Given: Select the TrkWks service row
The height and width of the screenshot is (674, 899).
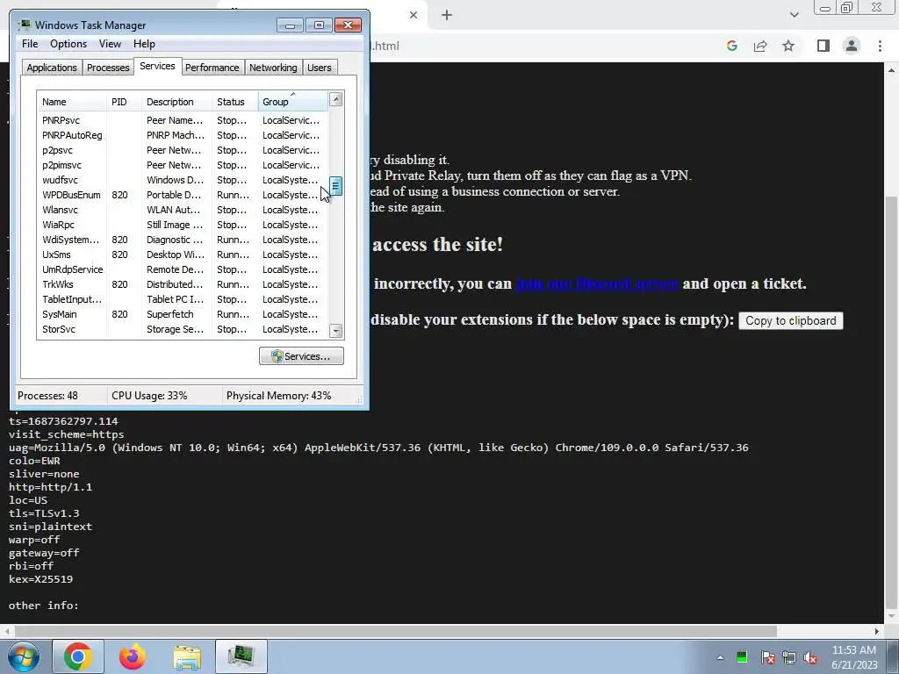Looking at the screenshot, I should [x=183, y=284].
